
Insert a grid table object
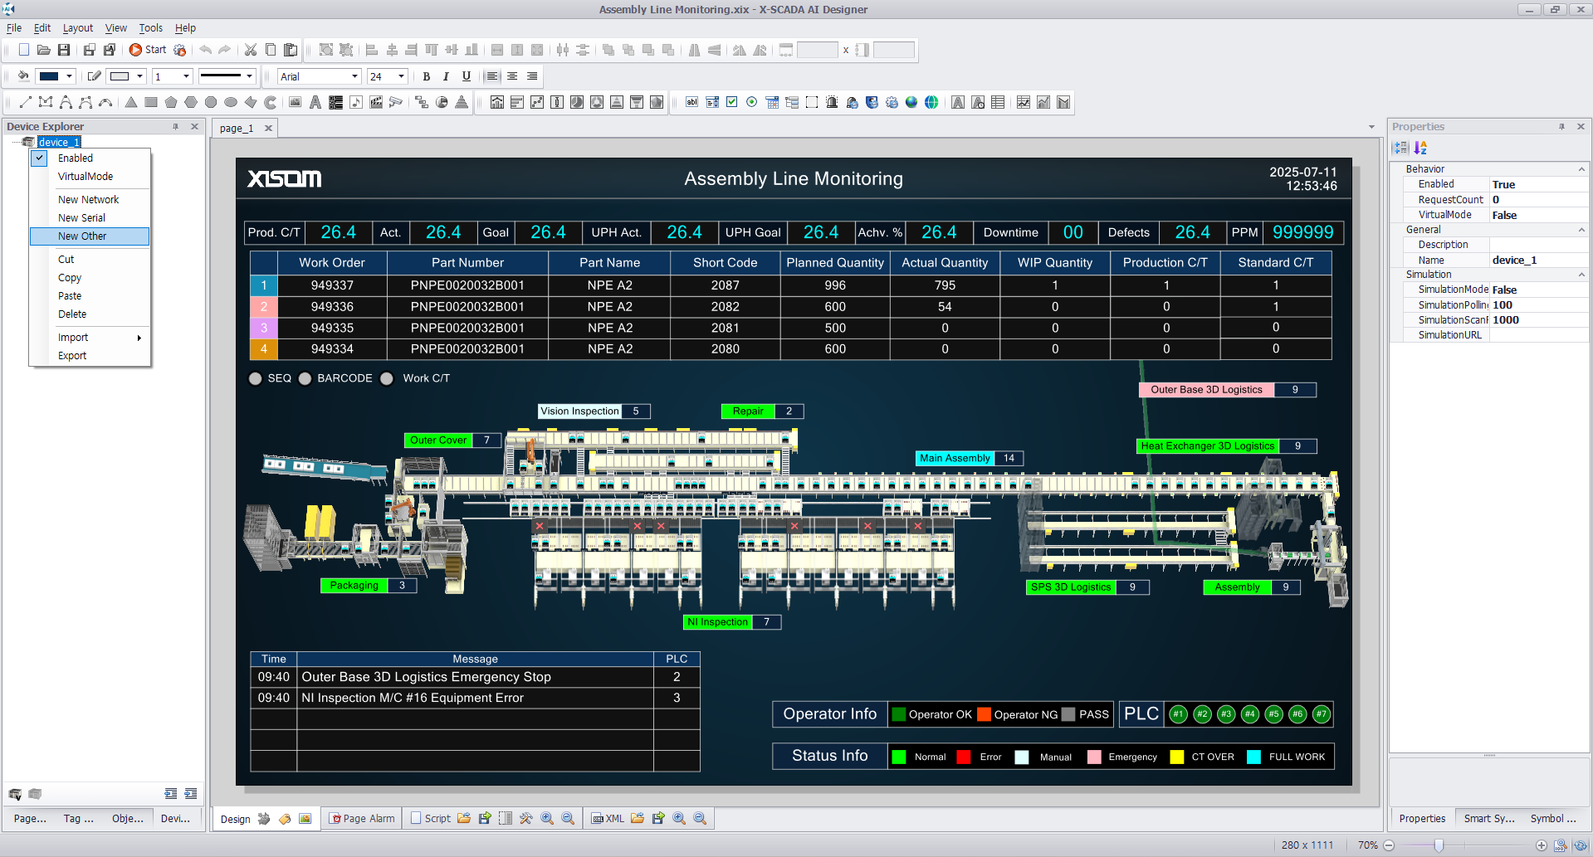tap(998, 103)
